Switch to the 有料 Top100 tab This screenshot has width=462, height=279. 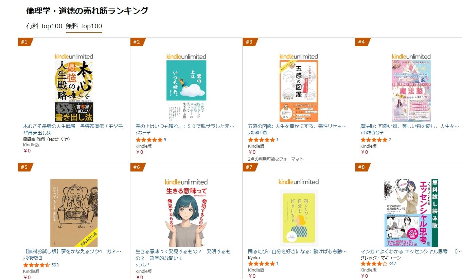(44, 26)
